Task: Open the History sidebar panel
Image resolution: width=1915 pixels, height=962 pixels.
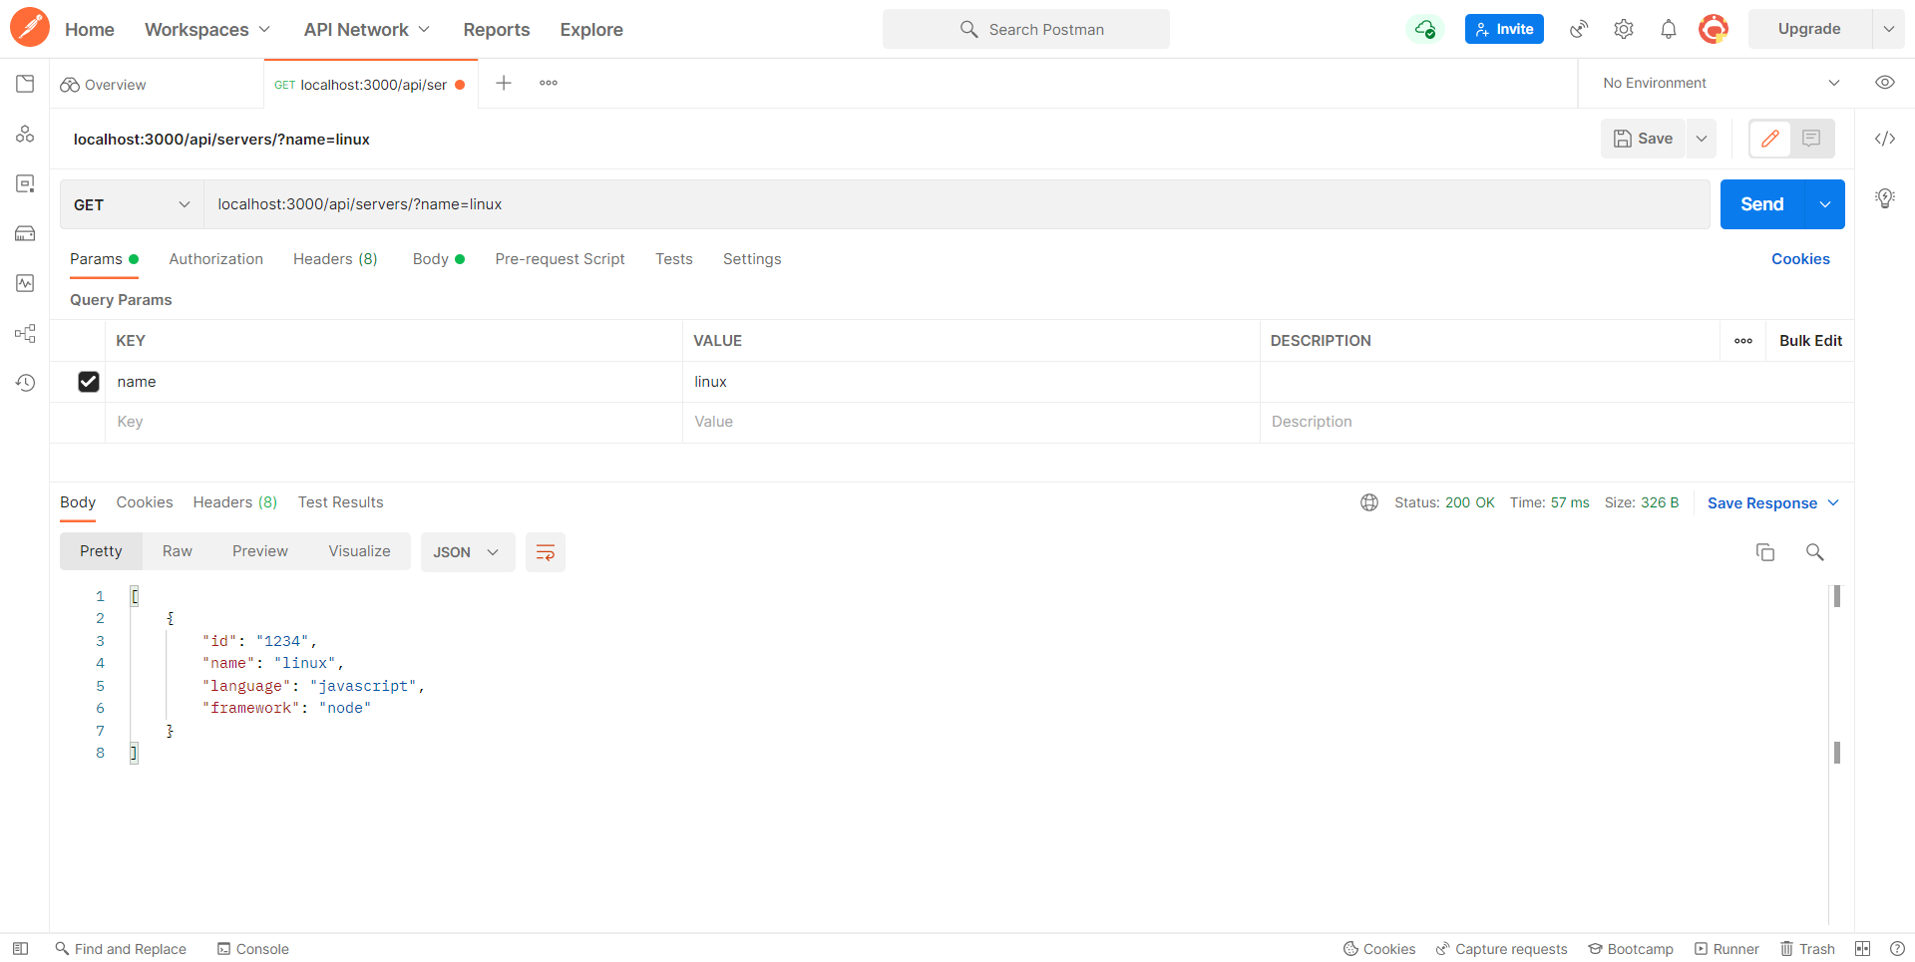Action: pos(25,382)
